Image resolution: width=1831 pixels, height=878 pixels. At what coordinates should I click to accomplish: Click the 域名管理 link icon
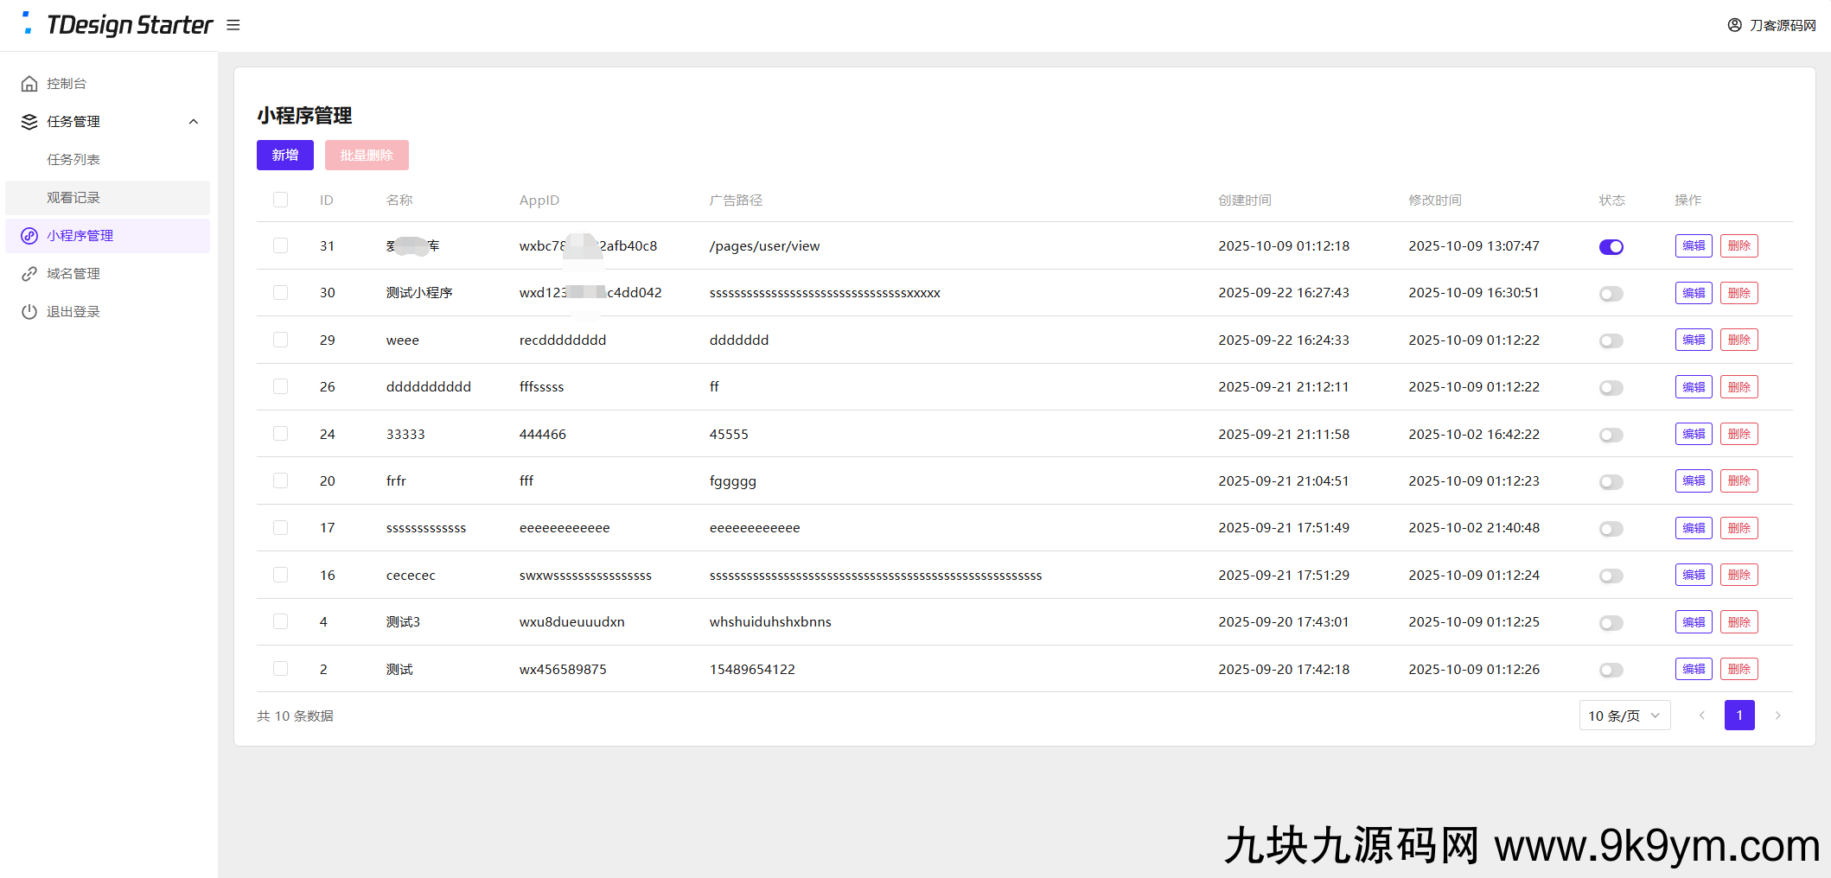click(29, 274)
